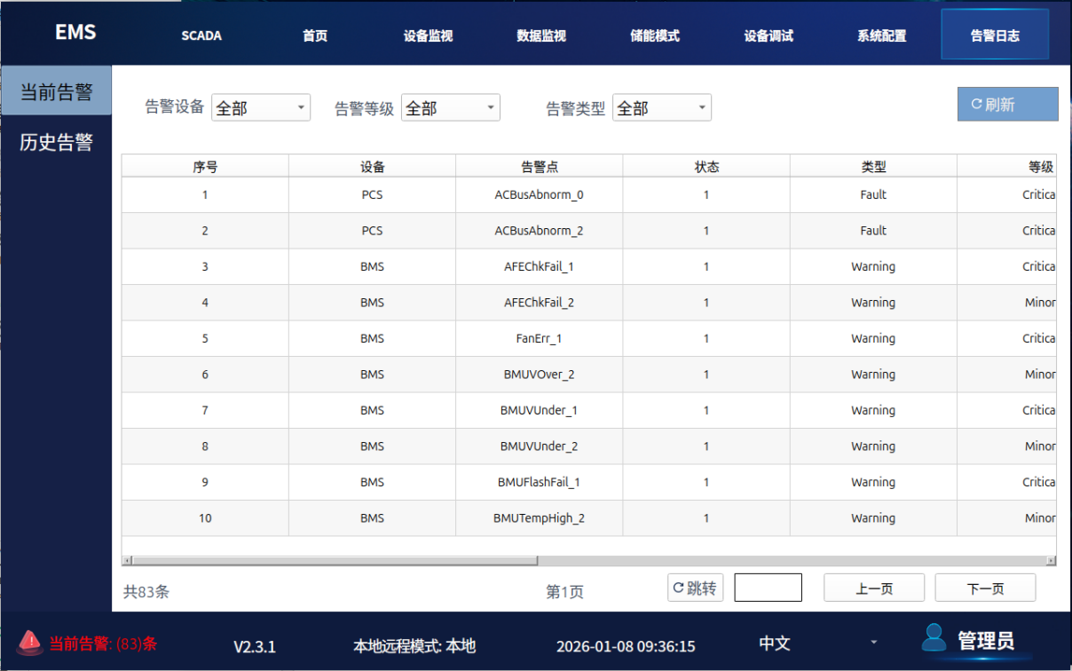Viewport: 1072px width, 671px height.
Task: Select the BMUVUnder_1 alarm cell
Action: coord(540,410)
